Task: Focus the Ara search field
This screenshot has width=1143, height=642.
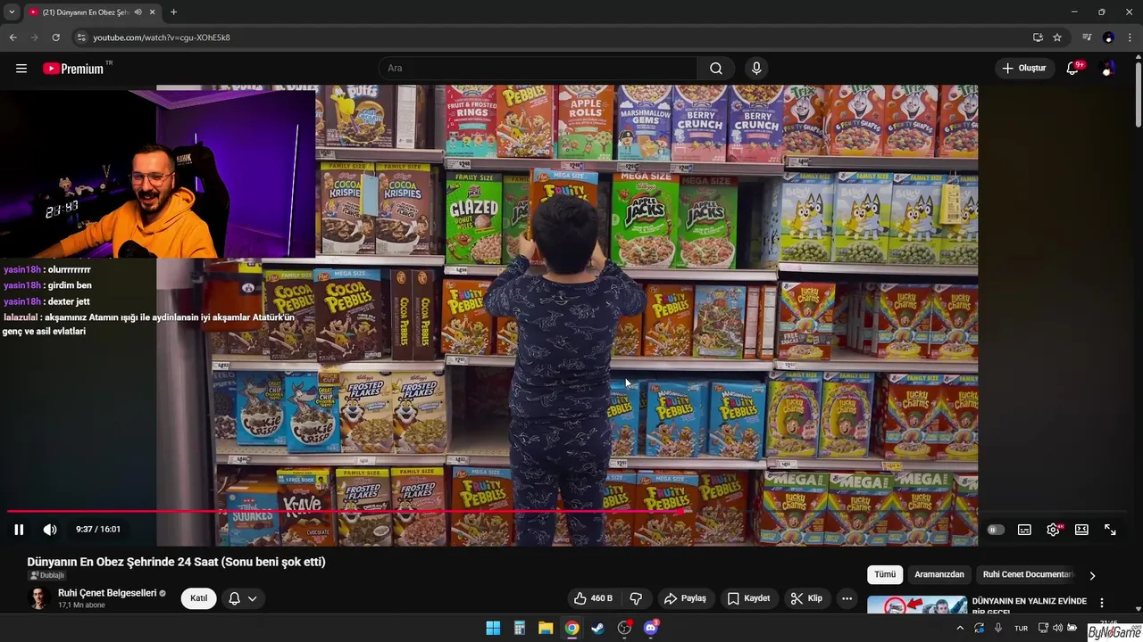Action: tap(538, 68)
